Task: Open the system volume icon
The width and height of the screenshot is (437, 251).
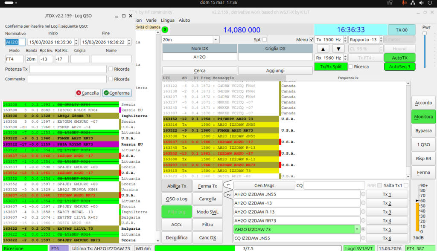Action: click(421, 3)
